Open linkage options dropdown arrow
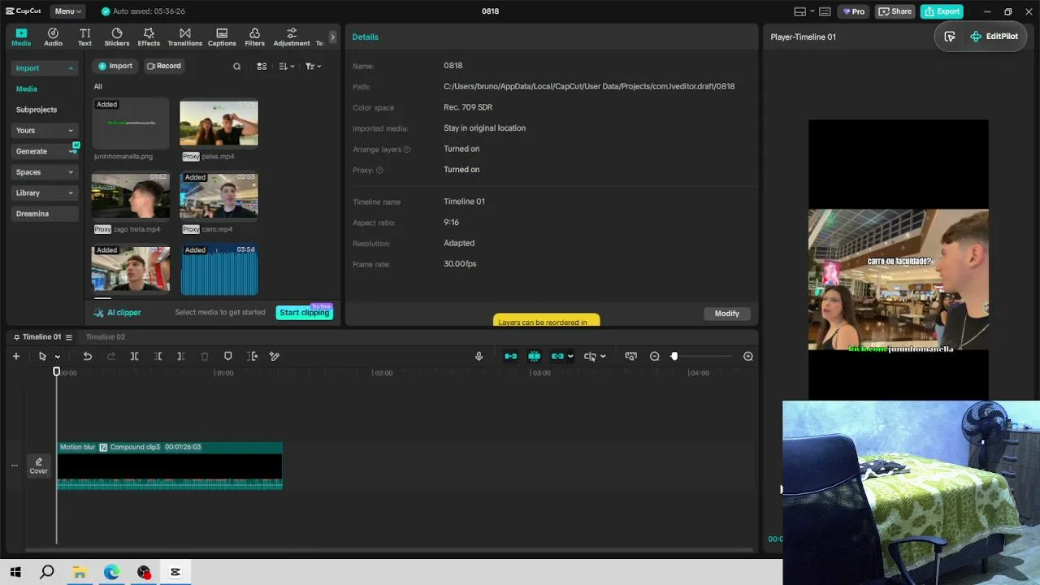1040x585 pixels. (x=570, y=357)
